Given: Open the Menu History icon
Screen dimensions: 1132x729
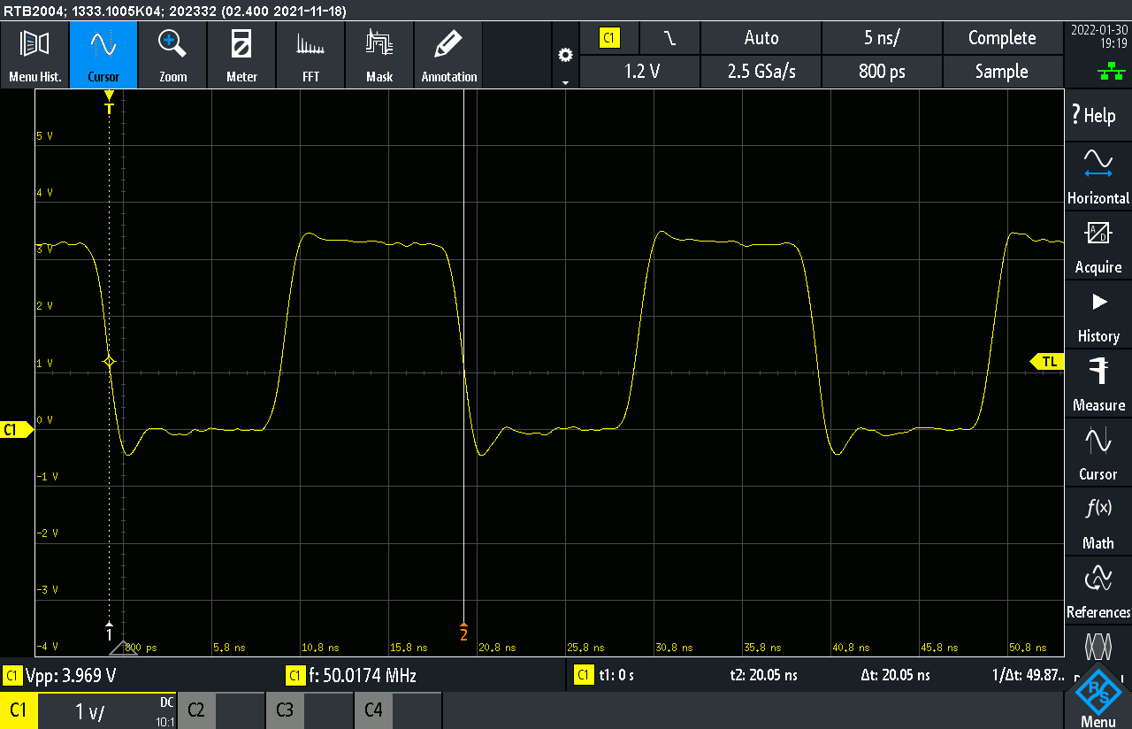Looking at the screenshot, I should (34, 55).
